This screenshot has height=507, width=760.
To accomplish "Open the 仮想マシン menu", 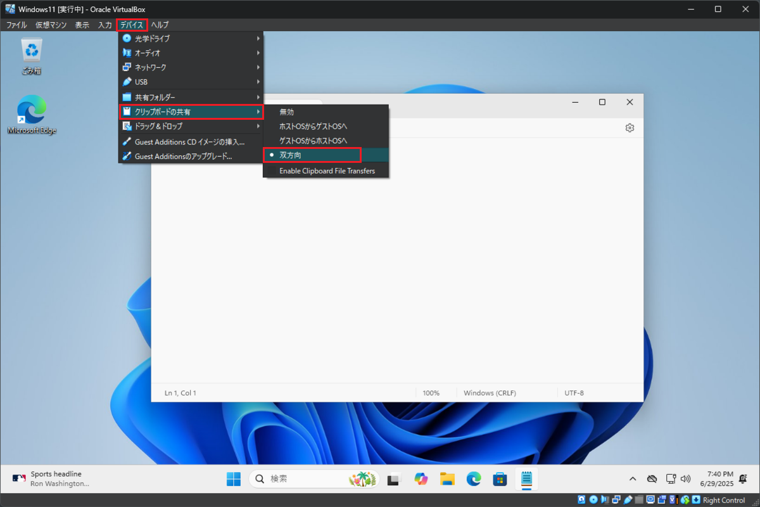I will click(x=51, y=25).
